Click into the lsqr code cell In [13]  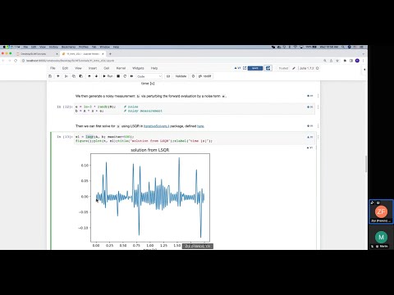click(x=195, y=138)
